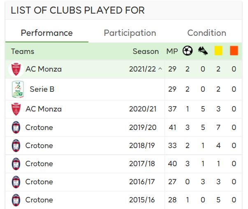Collapse the 2021/22 season chevron

point(160,69)
